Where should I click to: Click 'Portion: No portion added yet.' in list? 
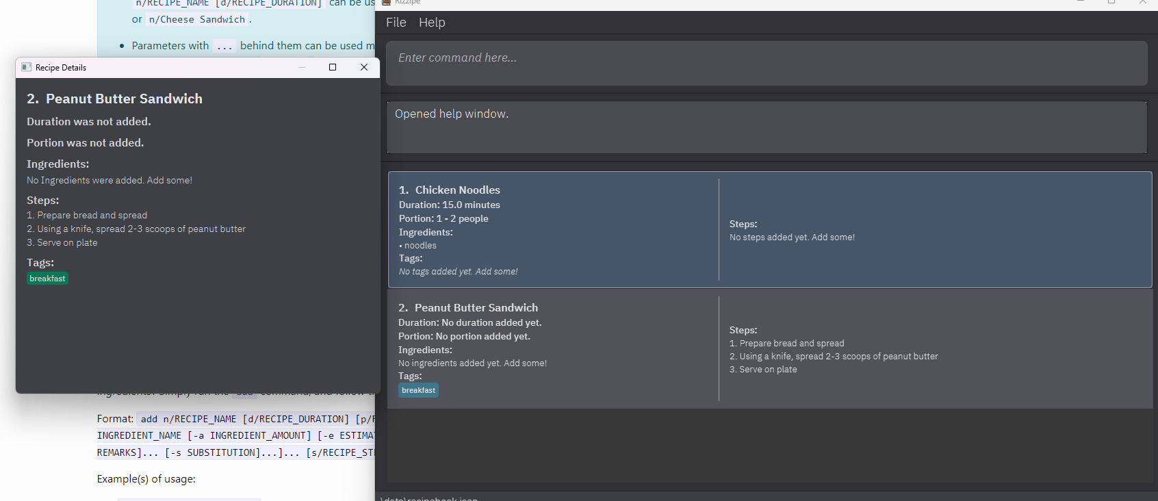click(x=464, y=336)
